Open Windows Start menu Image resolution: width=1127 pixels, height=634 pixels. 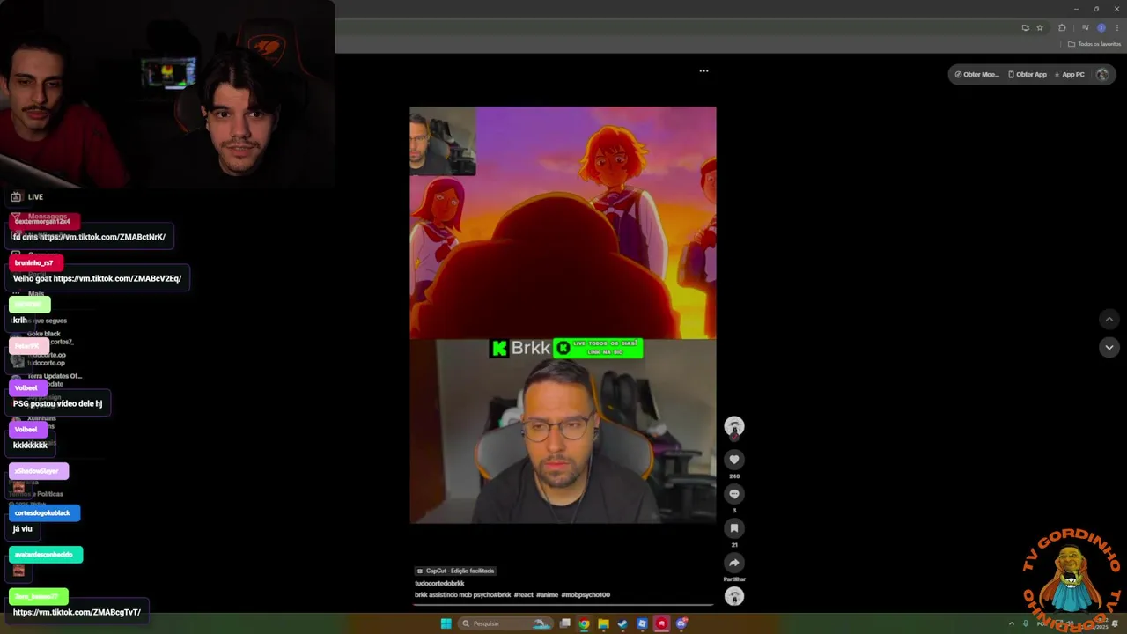446,623
